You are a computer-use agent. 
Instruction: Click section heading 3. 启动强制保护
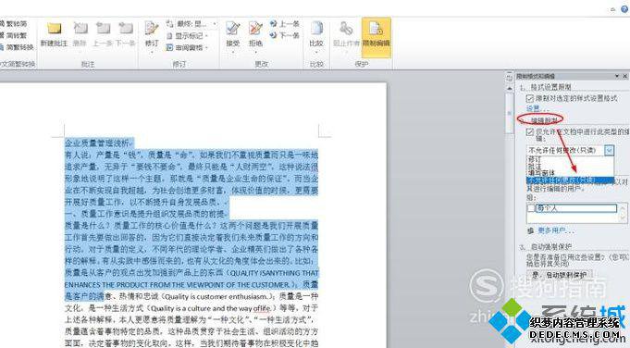tap(545, 247)
